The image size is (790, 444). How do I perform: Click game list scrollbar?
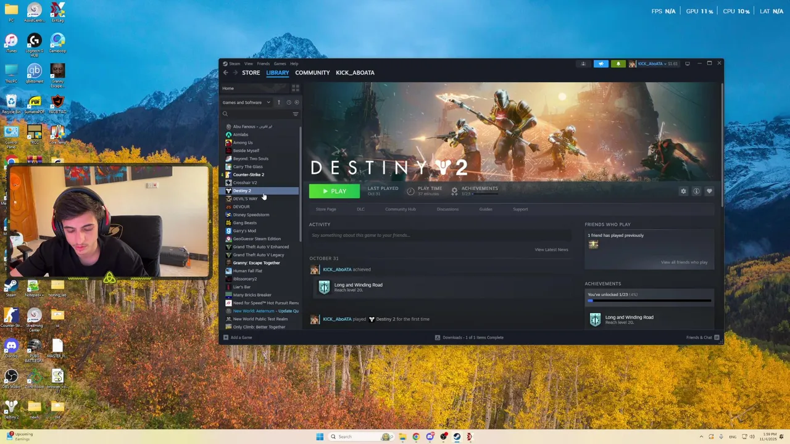click(301, 185)
